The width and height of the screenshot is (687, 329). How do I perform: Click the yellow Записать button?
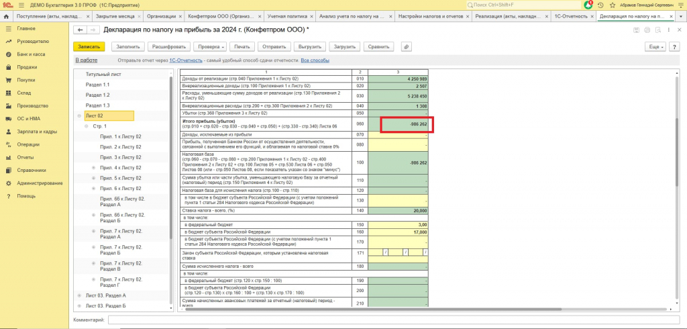pos(89,46)
